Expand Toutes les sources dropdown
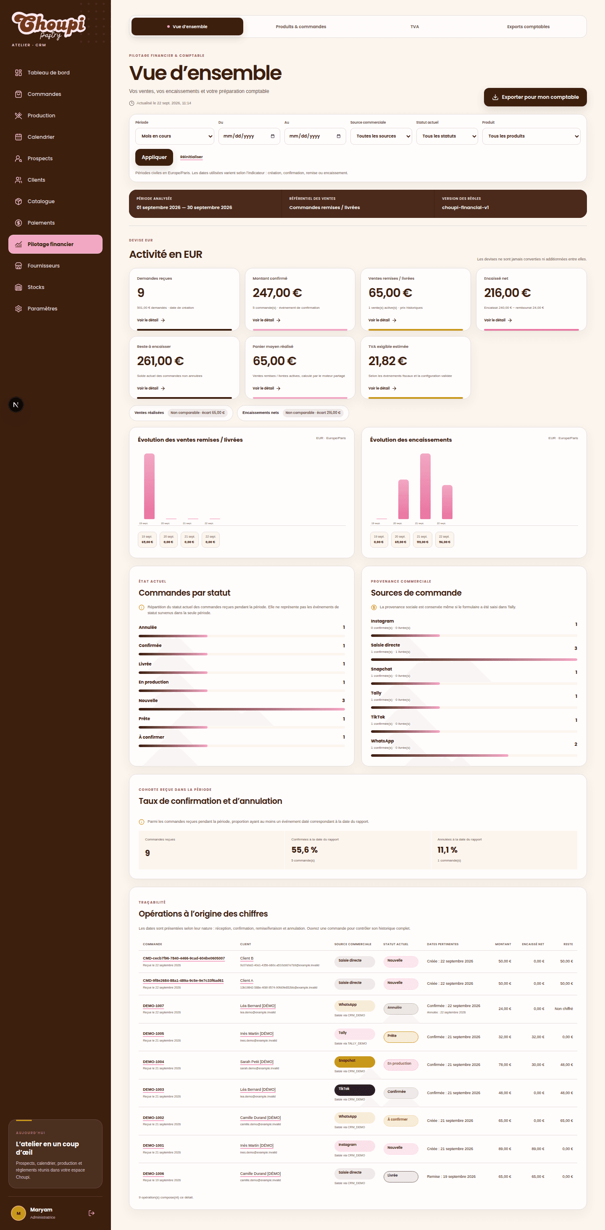605x1230 pixels. point(381,136)
